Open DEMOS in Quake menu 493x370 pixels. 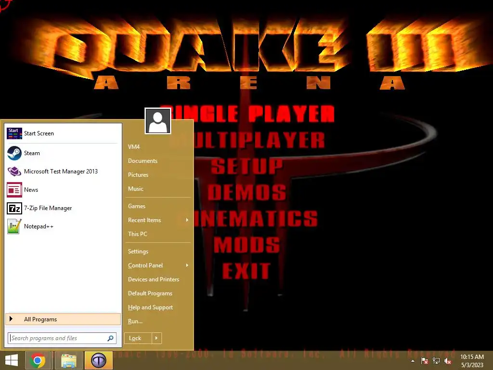(x=247, y=192)
